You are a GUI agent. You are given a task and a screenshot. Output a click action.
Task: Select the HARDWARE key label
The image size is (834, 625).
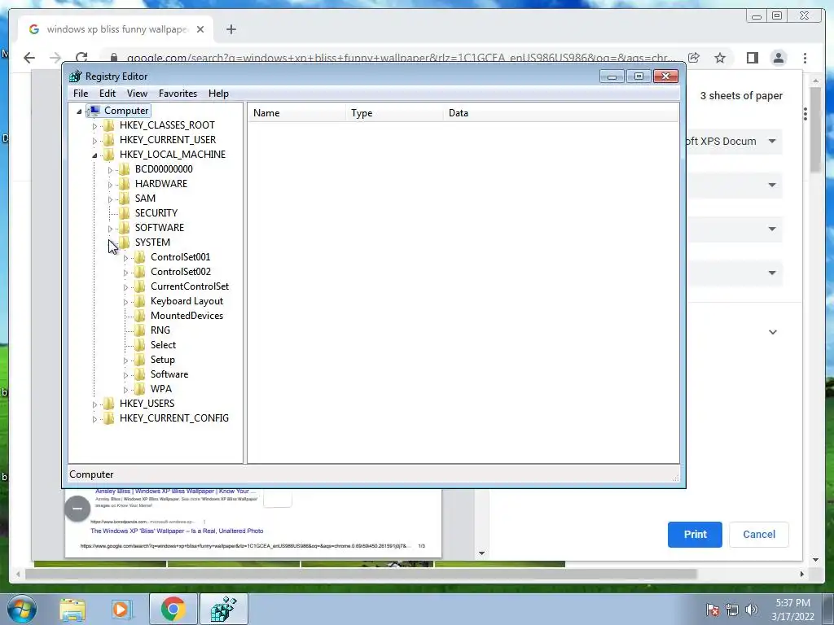161,184
